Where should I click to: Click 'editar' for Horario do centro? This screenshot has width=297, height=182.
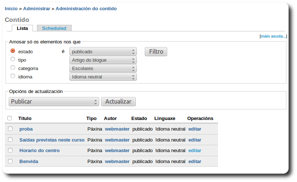pyautogui.click(x=195, y=150)
